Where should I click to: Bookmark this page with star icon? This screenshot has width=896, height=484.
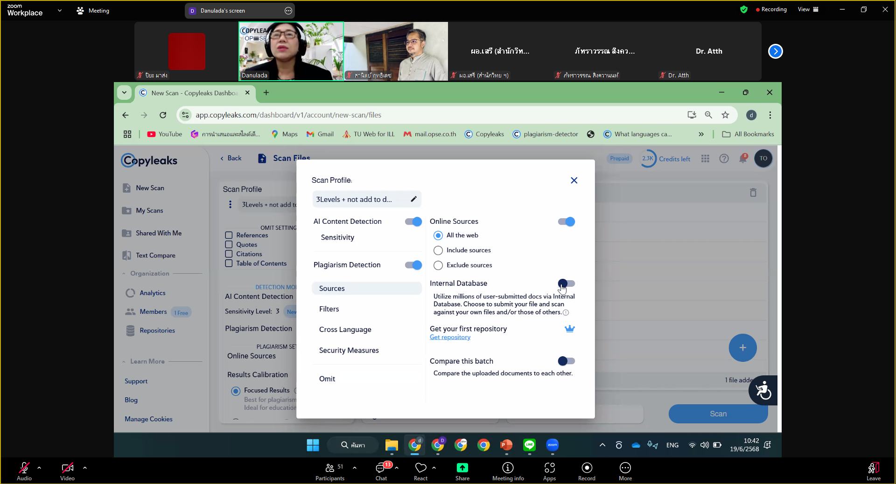point(725,115)
